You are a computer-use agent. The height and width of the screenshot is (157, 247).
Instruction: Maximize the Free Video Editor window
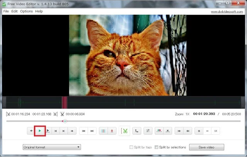[x=228, y=3]
